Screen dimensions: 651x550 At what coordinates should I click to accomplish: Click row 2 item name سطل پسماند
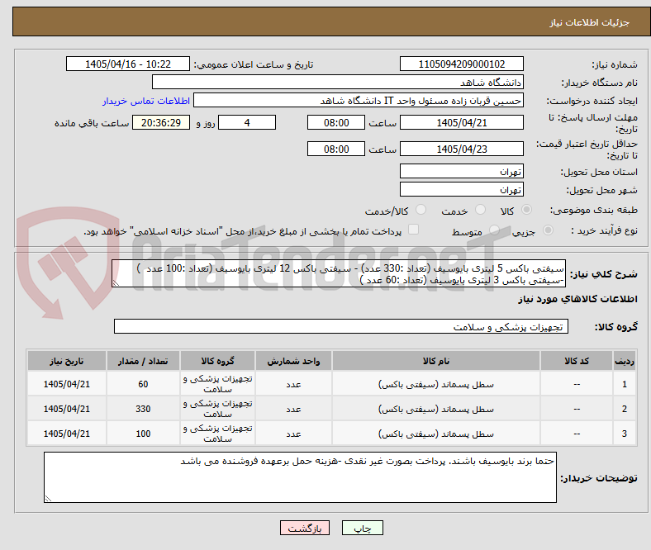[x=436, y=410]
